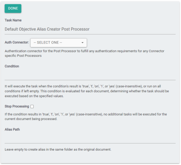This screenshot has height=165, width=181.
Task: Click the Stop Processing label
Action: coord(17,106)
